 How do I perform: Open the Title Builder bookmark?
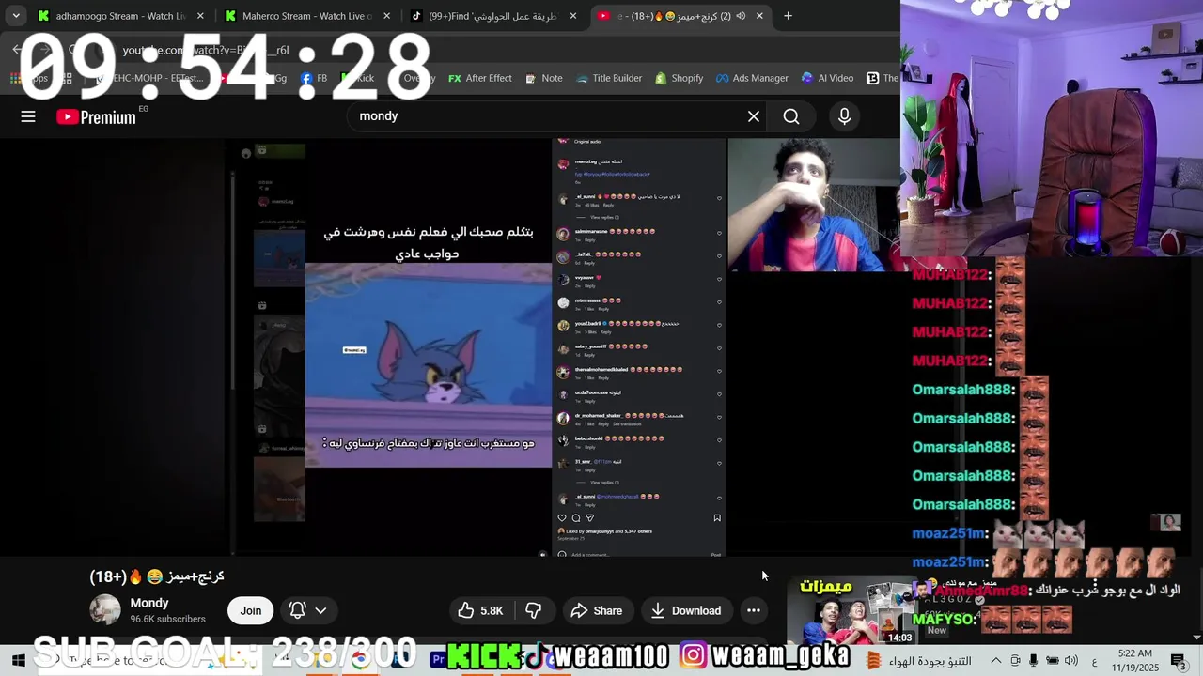pyautogui.click(x=608, y=78)
